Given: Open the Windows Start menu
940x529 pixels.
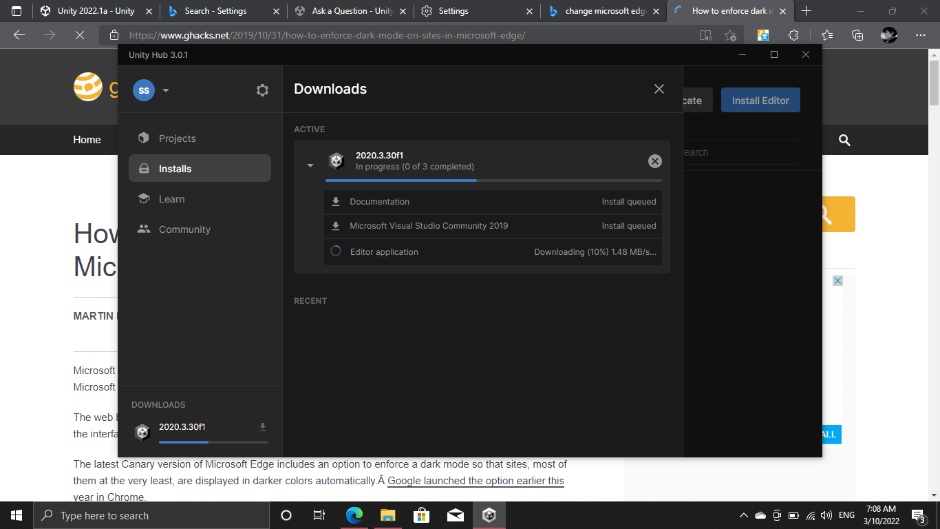Looking at the screenshot, I should 17,515.
